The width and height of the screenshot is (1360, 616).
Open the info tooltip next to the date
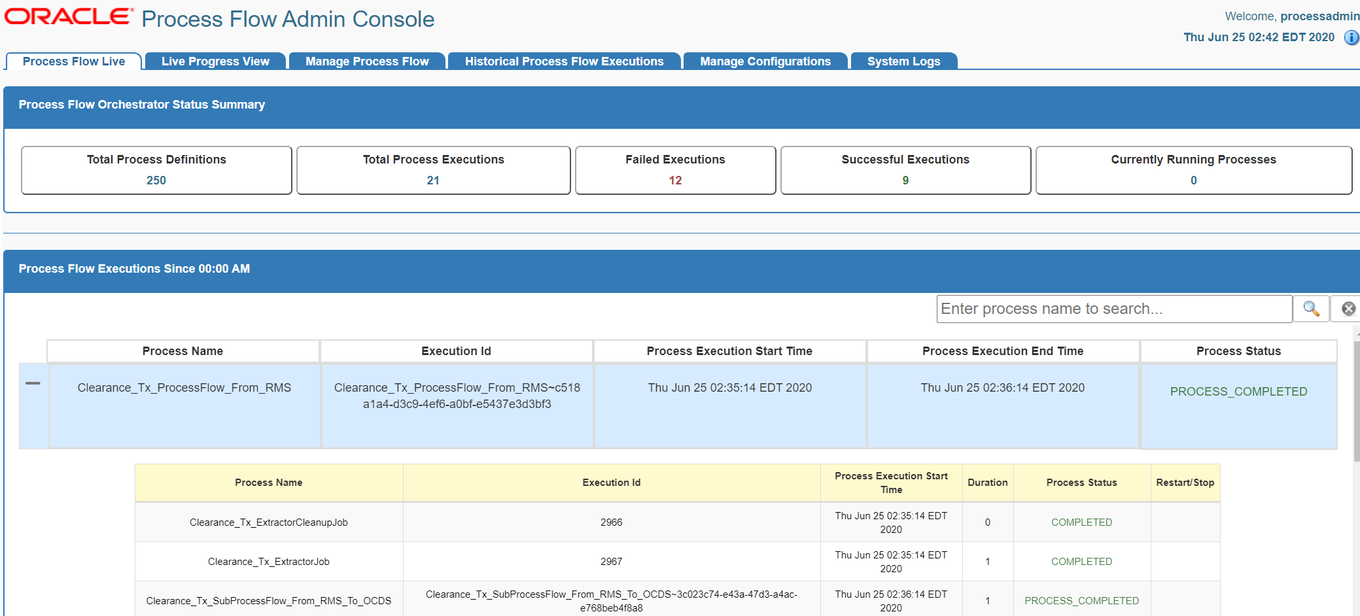coord(1351,38)
